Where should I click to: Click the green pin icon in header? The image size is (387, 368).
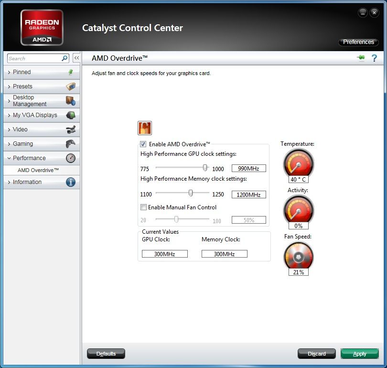[360, 58]
